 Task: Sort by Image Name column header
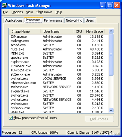pyautogui.click(x=25, y=31)
